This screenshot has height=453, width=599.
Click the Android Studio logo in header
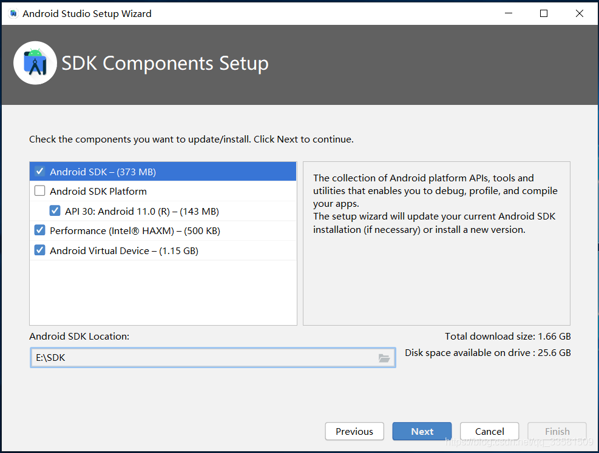35,63
